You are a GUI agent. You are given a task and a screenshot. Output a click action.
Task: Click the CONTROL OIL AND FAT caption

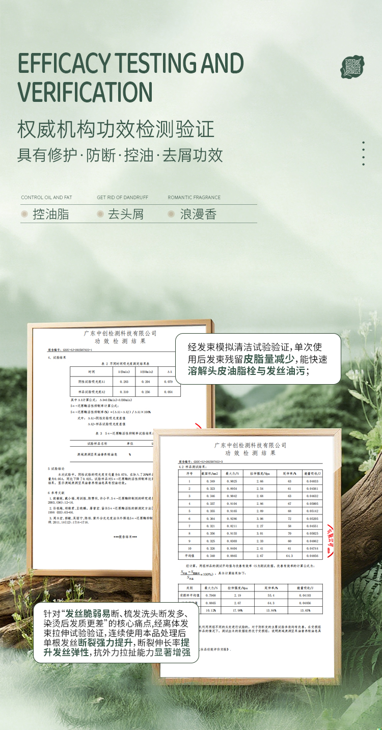[x=46, y=197]
